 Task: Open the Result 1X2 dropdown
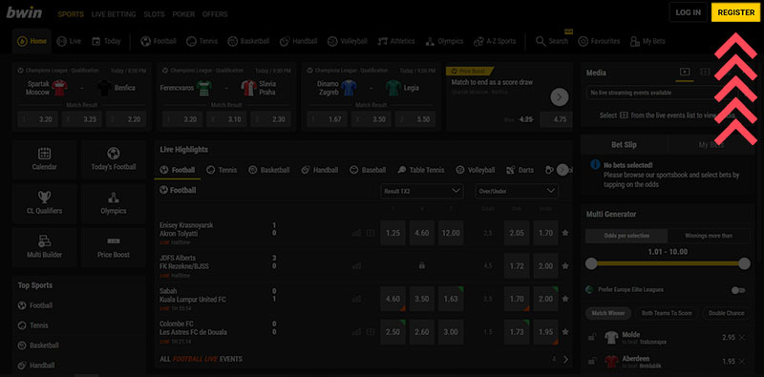point(422,192)
